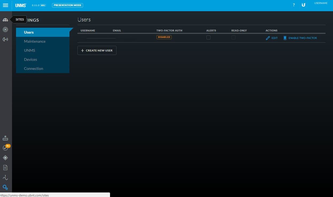The image size is (333, 197).
Task: Click the Email column header
Action: pos(117,31)
